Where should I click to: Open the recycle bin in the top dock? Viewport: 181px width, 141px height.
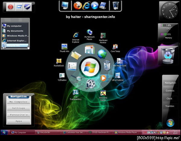pyautogui.click(x=116, y=5)
